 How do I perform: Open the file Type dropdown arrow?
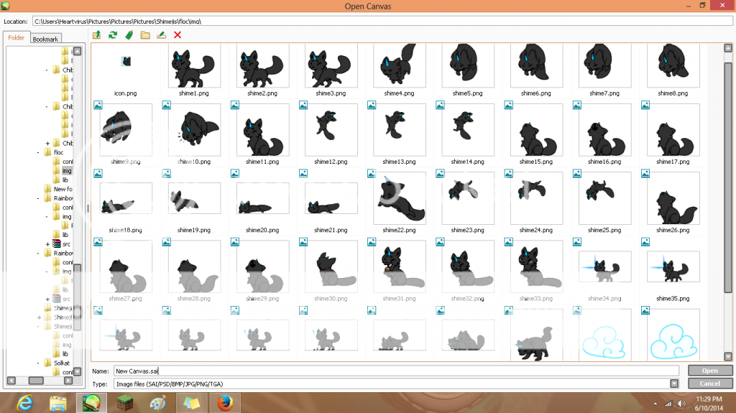click(x=673, y=384)
